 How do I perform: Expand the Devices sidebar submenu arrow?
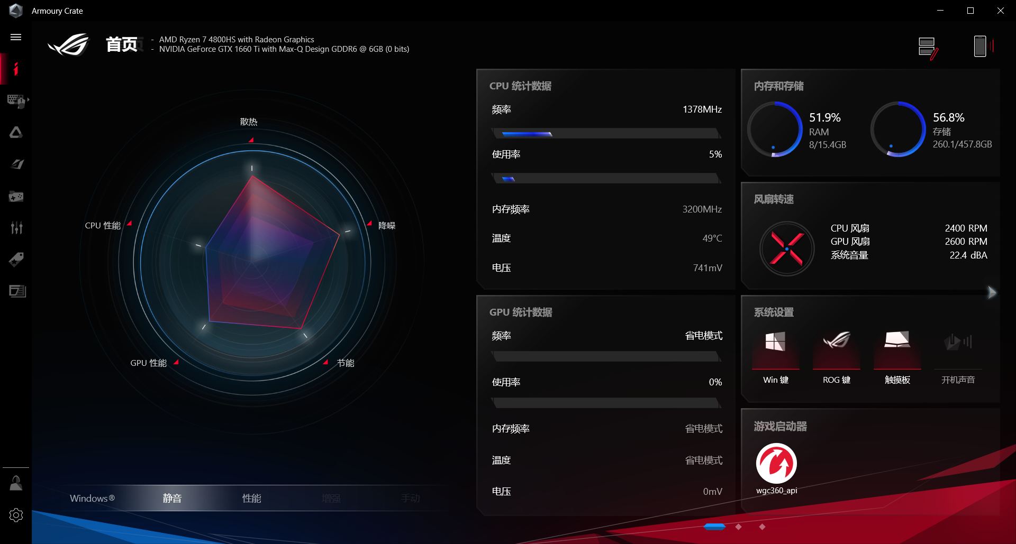28,99
